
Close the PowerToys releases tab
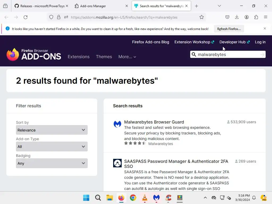67,6
